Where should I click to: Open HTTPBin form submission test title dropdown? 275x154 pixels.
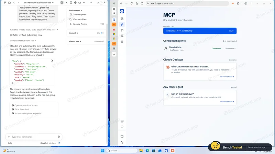tap(39, 3)
